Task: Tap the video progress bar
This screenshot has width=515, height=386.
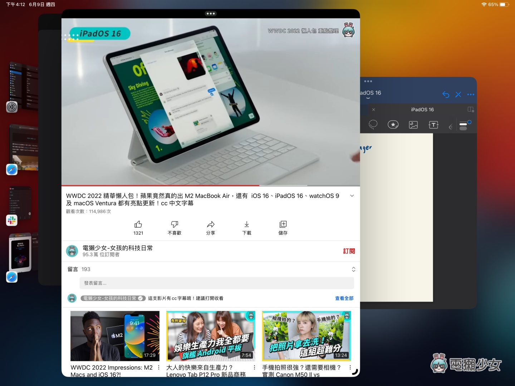Action: 211,185
